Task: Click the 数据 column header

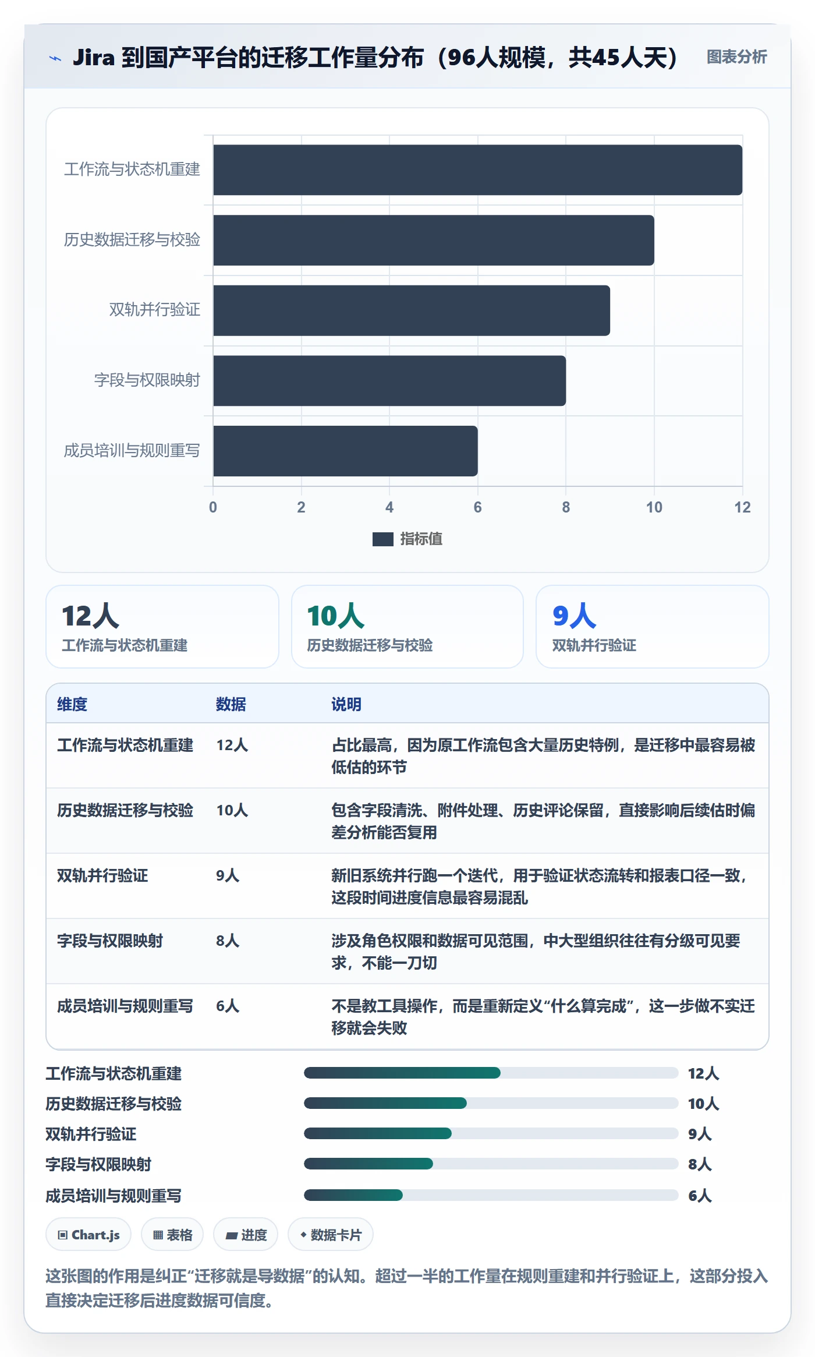Action: point(231,704)
